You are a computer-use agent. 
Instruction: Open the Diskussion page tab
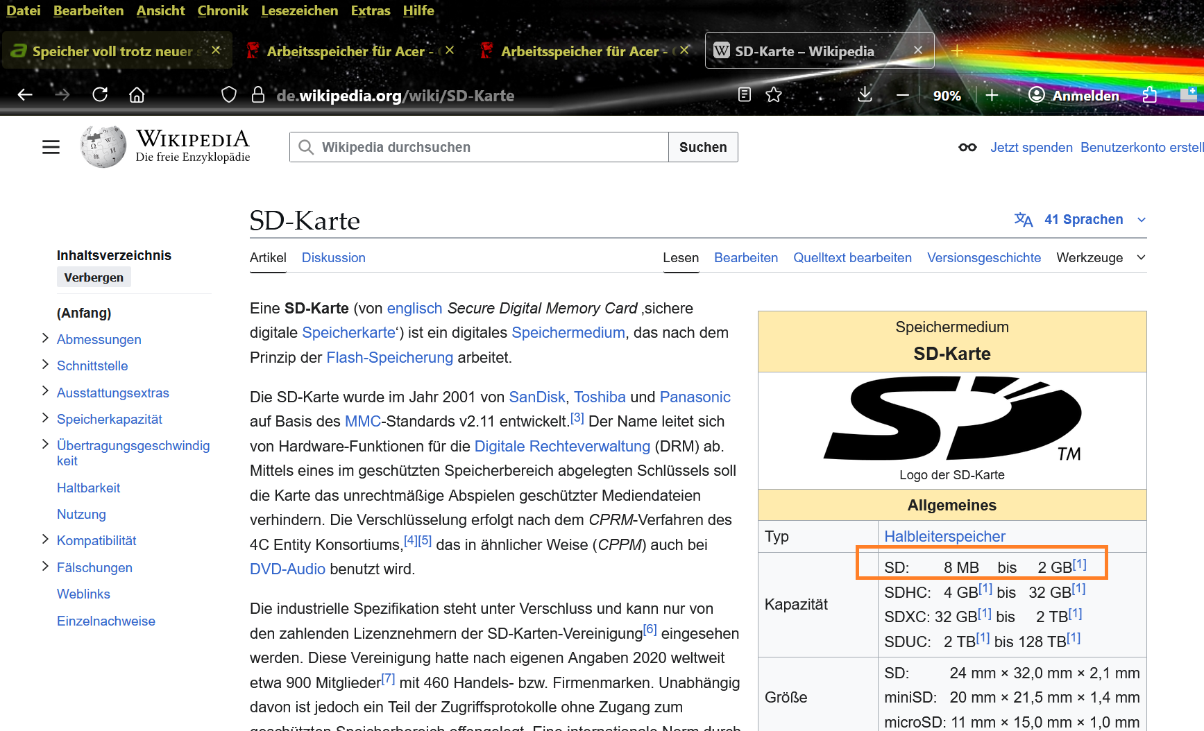pos(333,258)
